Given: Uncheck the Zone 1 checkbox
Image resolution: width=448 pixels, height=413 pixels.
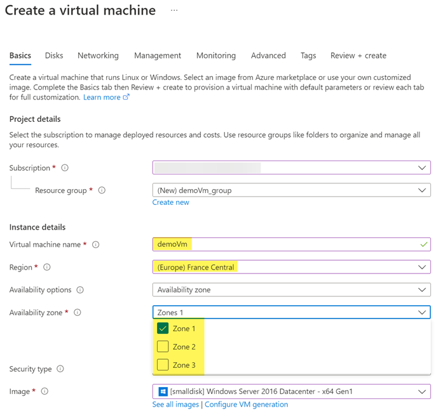Looking at the screenshot, I should [x=163, y=328].
